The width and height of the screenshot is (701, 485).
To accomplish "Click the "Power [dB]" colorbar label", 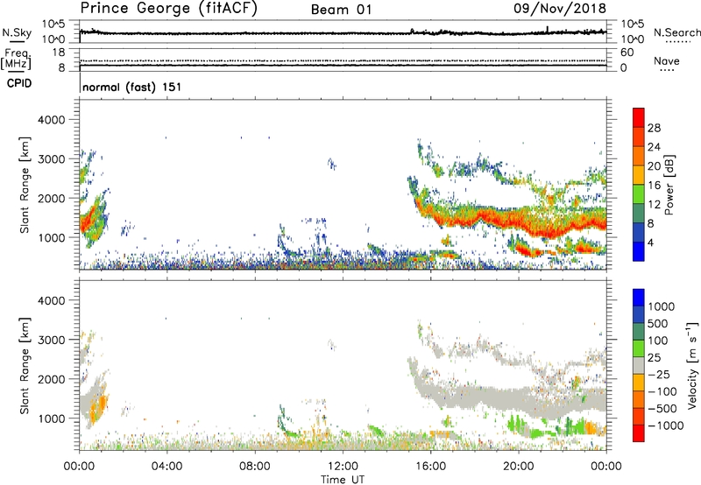I will (669, 185).
